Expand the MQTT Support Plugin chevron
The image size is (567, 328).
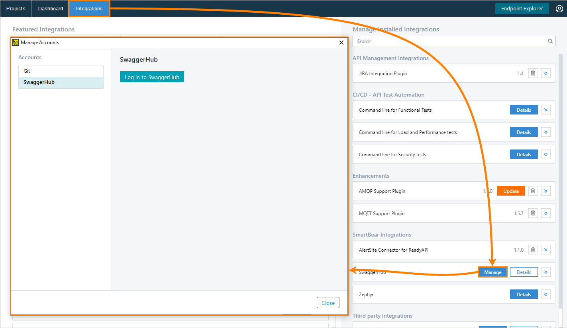tap(546, 213)
